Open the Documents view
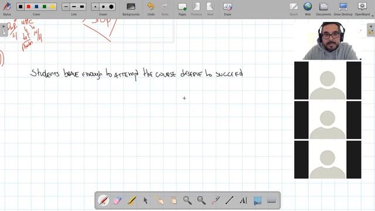 [x=323, y=9]
